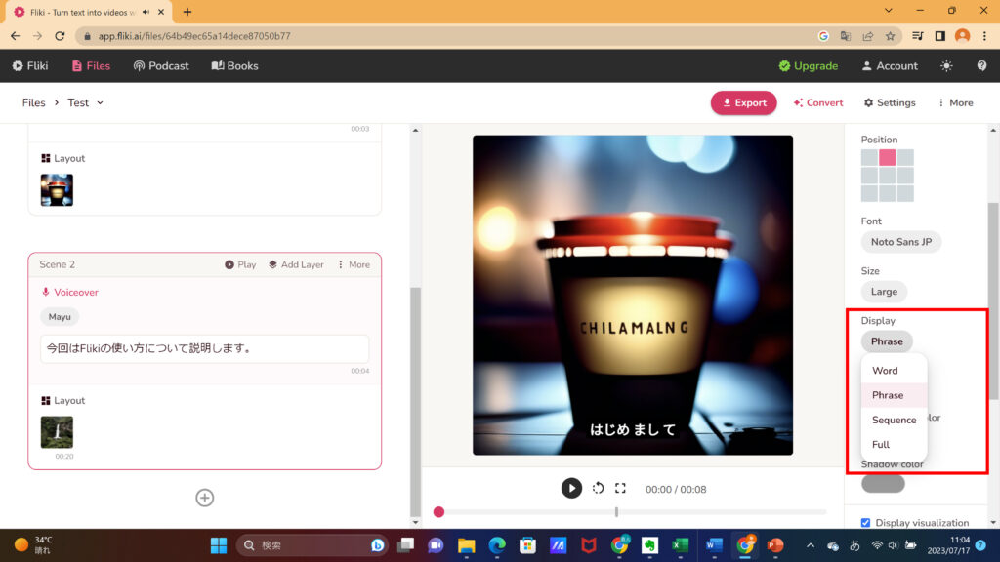Open Scene 2 More options
Screen dimensions: 1000x562
click(354, 264)
